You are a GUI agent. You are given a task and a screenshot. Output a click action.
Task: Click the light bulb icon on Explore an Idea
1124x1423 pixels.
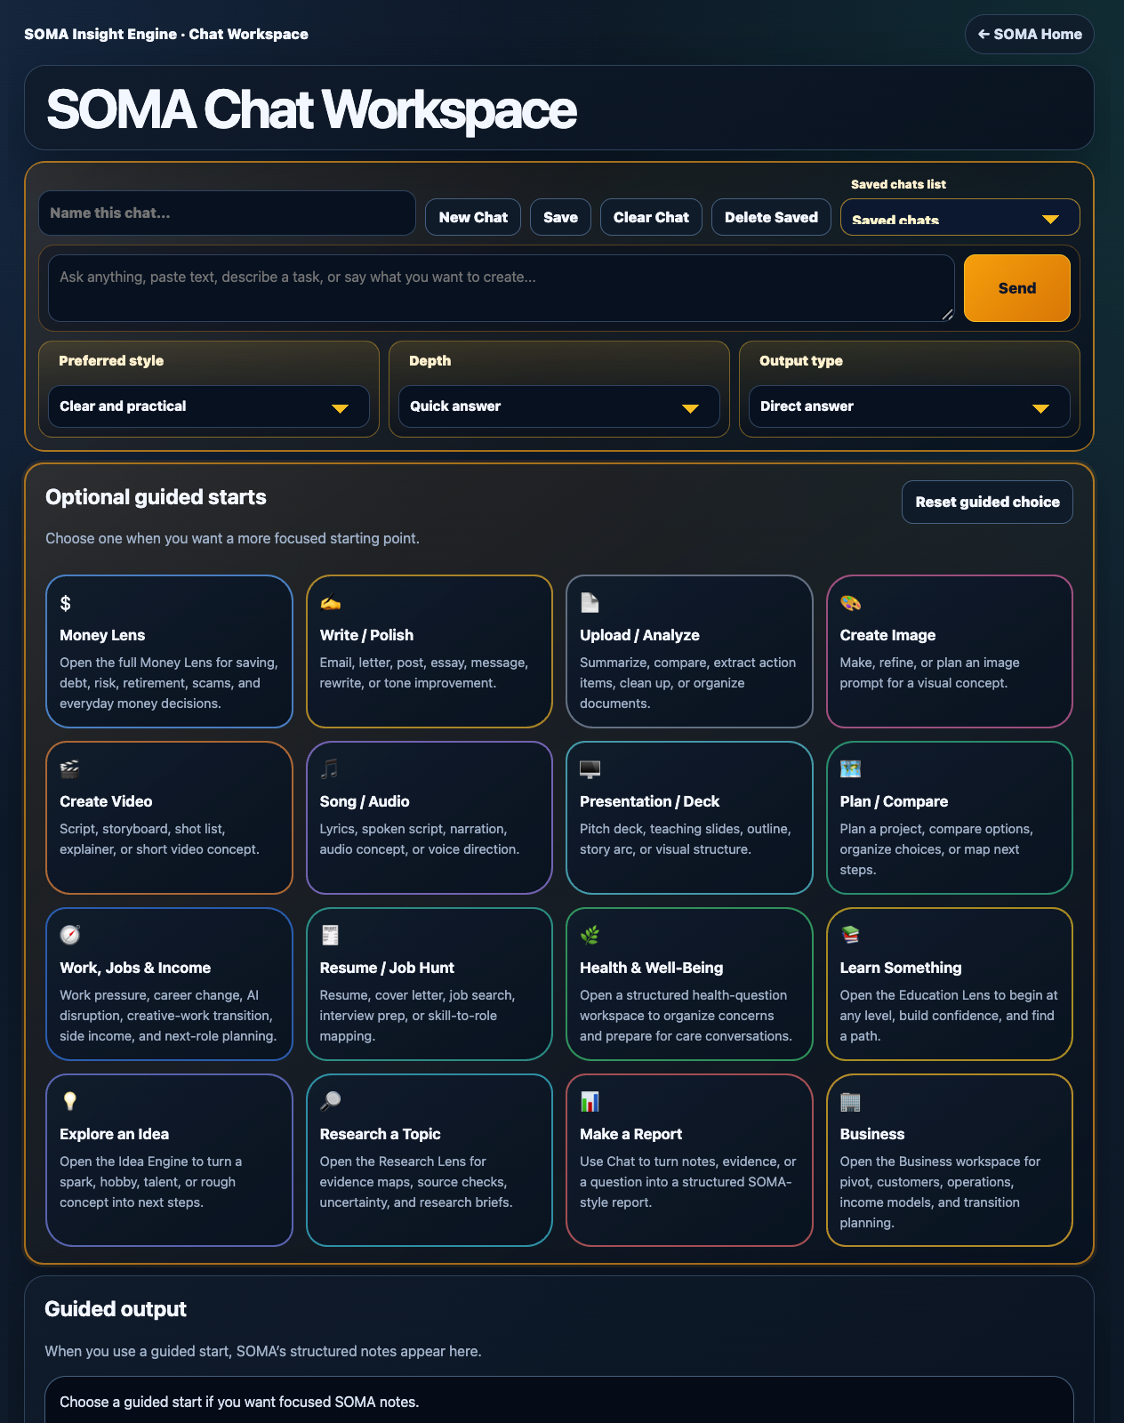(69, 1102)
